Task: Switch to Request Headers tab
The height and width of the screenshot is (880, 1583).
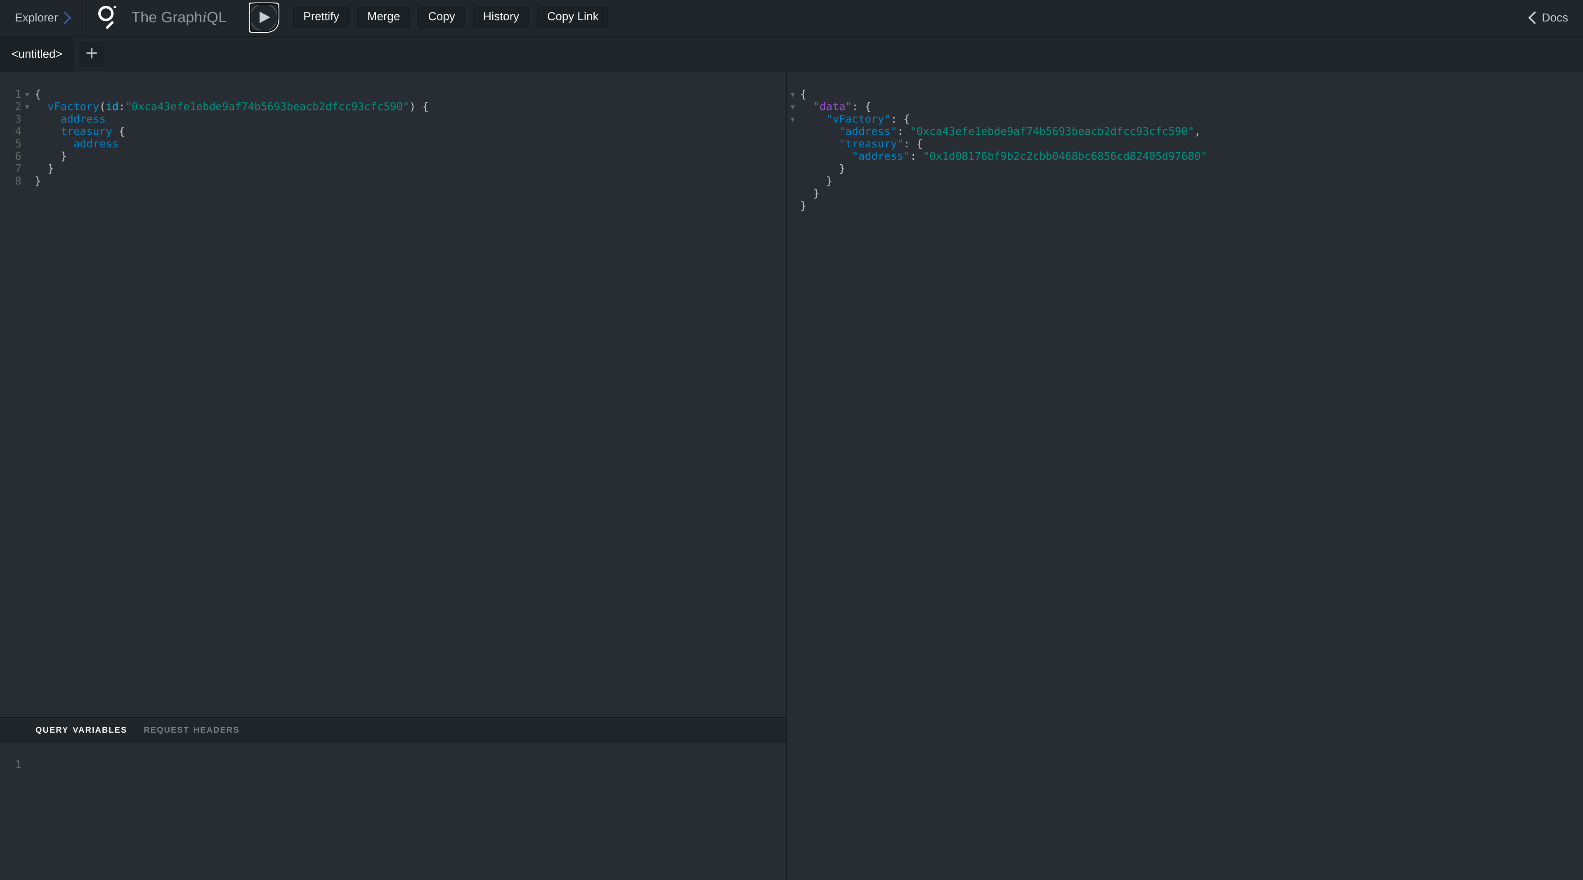Action: (x=191, y=729)
